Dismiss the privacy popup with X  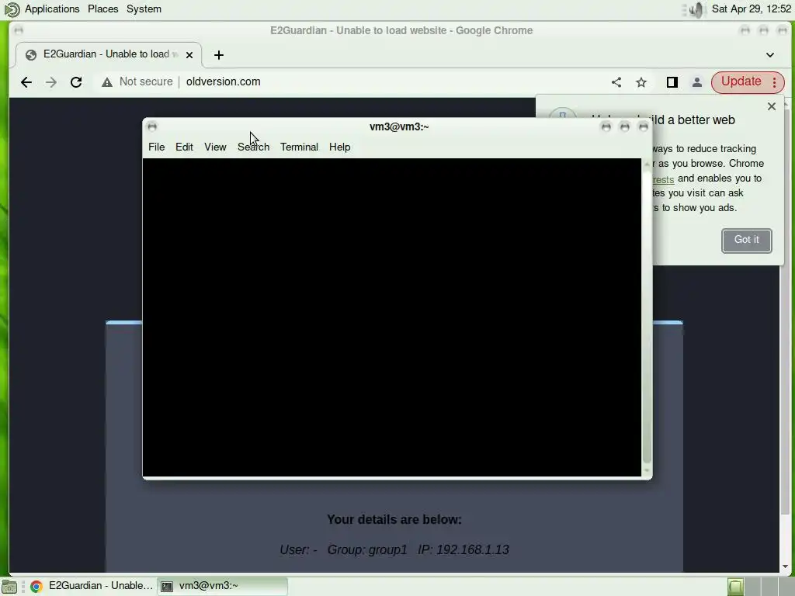tap(772, 106)
